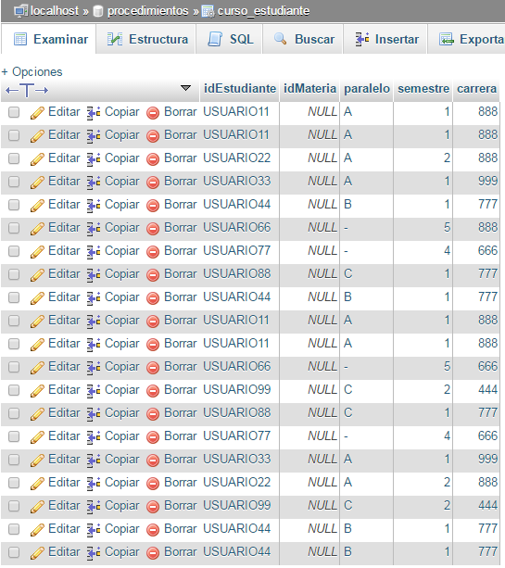Tick the checkbox of the first USUARIO77 row

click(x=14, y=251)
